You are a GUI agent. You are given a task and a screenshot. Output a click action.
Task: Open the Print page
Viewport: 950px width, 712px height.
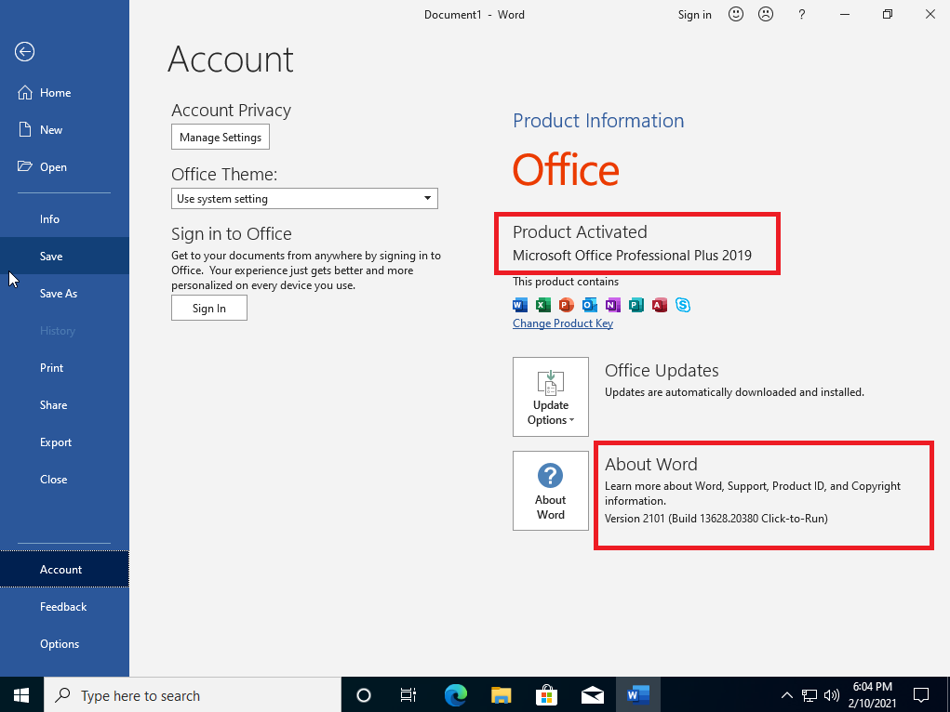pyautogui.click(x=64, y=368)
